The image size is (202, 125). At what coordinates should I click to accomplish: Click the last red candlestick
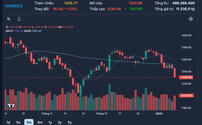pyautogui.click(x=175, y=73)
